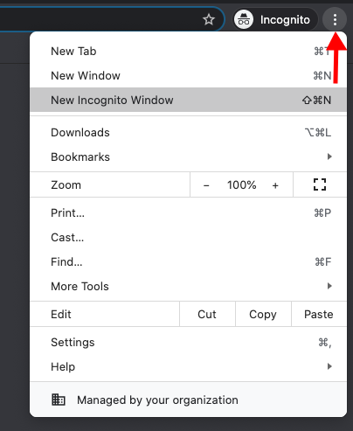This screenshot has height=431, width=353.
Task: Click the Copy button in Edit row
Action: pyautogui.click(x=263, y=314)
